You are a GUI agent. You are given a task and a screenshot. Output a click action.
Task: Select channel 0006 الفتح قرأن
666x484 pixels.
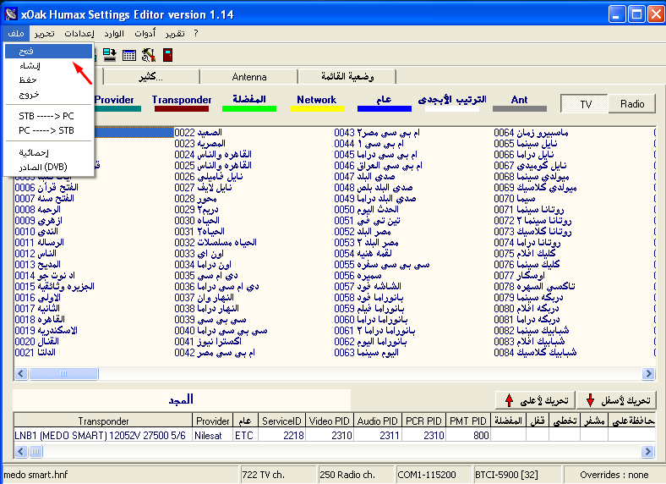coord(46,188)
